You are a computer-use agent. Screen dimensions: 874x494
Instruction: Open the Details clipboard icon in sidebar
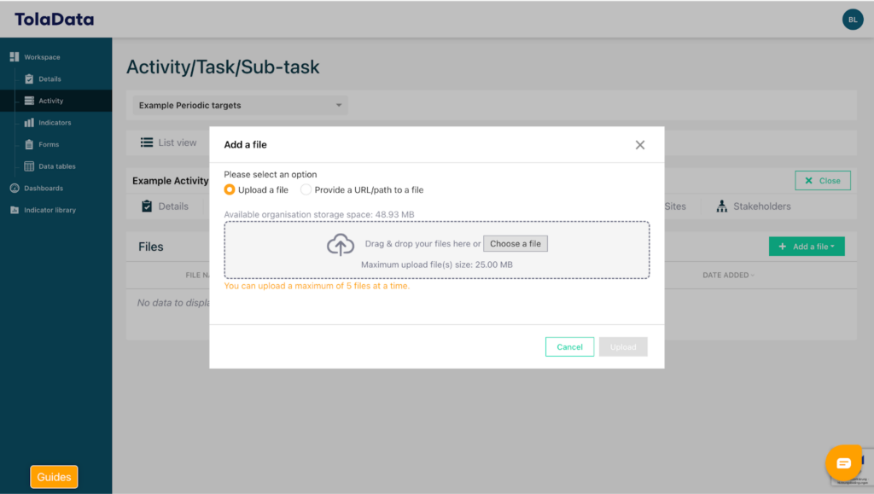click(29, 79)
